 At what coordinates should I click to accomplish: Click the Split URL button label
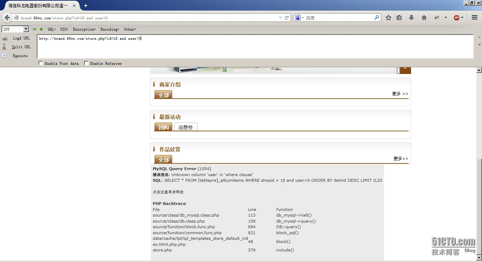coord(21,47)
